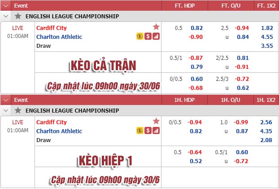
Task: Open Cardiff City team link in full-time section
Action: (x=52, y=28)
